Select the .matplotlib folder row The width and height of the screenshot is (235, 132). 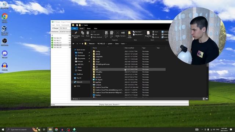tap(129, 56)
